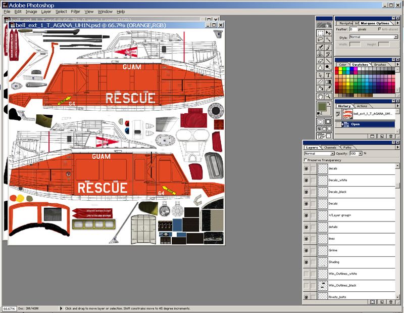Select the Move tool
Screen dimensions: 404x313
point(328,33)
